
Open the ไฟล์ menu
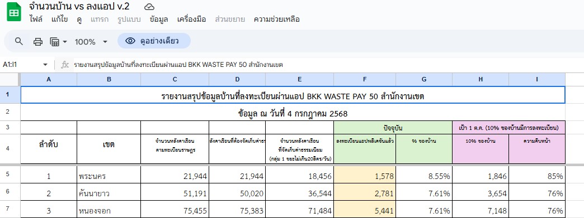(x=36, y=20)
